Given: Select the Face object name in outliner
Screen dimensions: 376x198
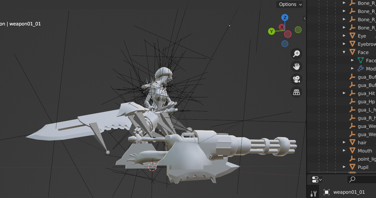Looking at the screenshot, I should tap(363, 52).
